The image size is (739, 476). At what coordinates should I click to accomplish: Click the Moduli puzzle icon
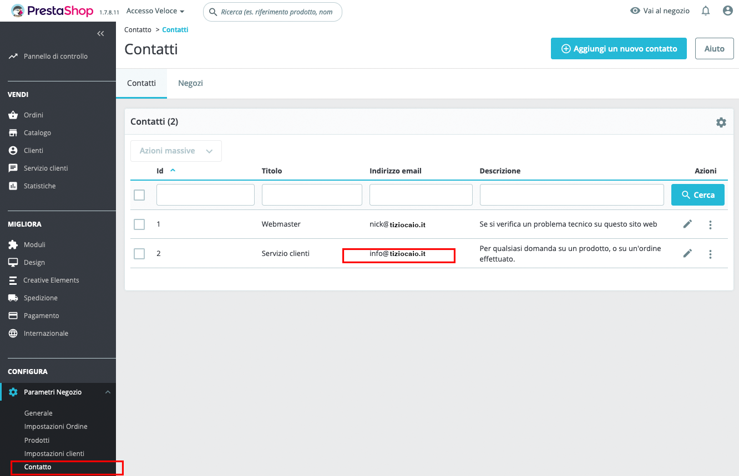tap(13, 244)
